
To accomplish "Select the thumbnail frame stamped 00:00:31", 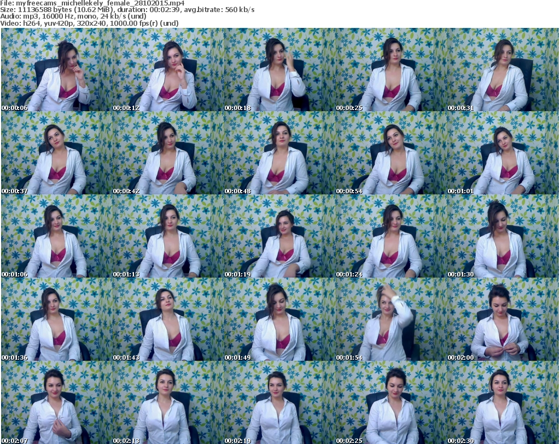I will pos(503,70).
